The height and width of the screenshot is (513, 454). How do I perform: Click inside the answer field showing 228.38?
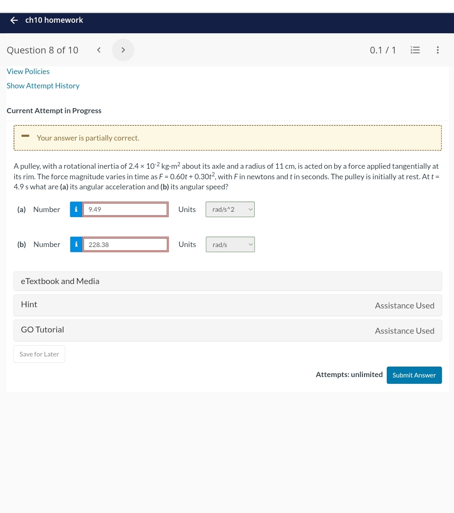pyautogui.click(x=125, y=244)
